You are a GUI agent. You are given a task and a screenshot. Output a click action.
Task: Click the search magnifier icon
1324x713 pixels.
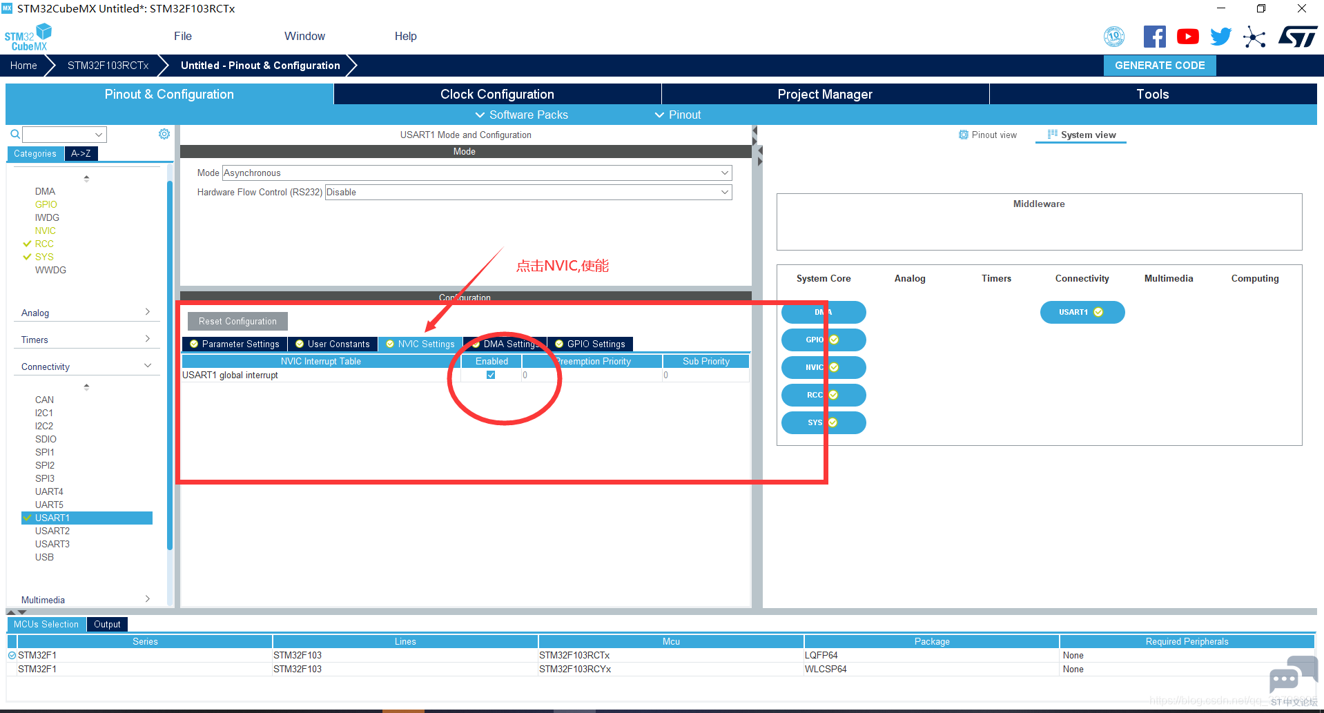pos(14,134)
